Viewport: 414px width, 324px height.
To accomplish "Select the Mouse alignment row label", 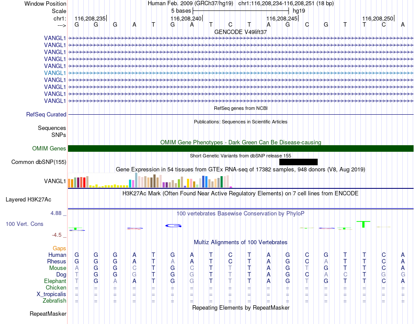I will [x=58, y=268].
